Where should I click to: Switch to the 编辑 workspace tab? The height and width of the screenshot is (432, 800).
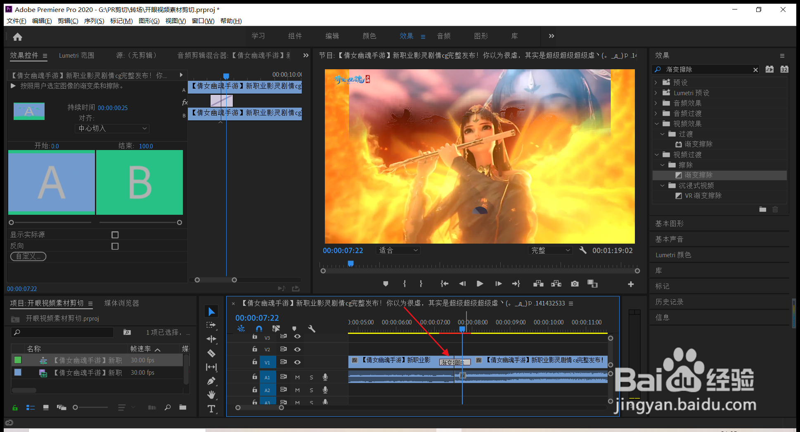(x=332, y=36)
